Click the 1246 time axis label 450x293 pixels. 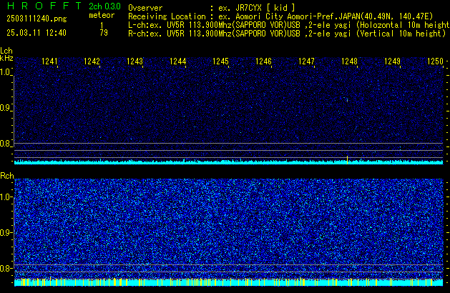click(263, 61)
